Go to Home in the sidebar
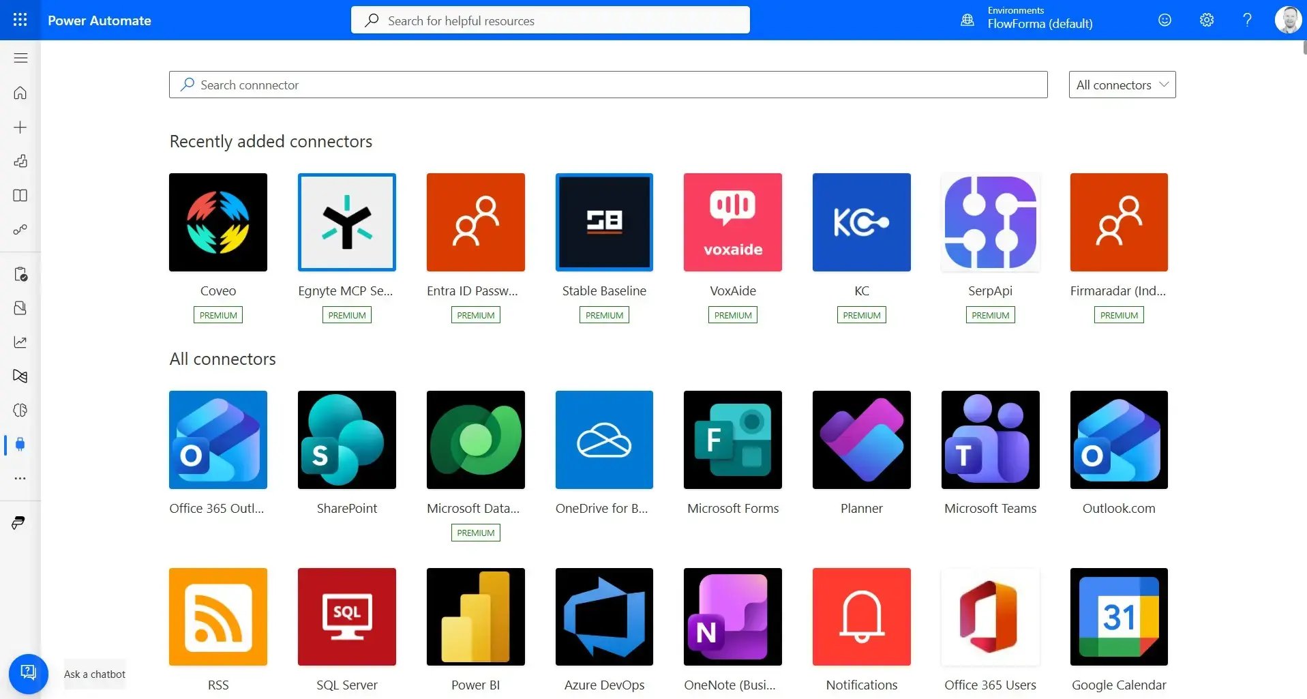 20,93
